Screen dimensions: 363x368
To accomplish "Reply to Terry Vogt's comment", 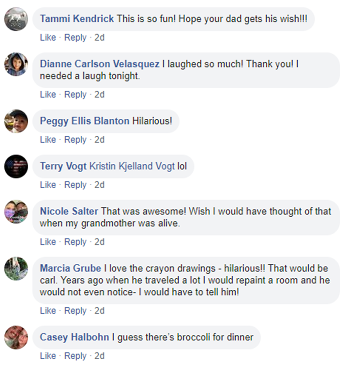I will [x=75, y=185].
